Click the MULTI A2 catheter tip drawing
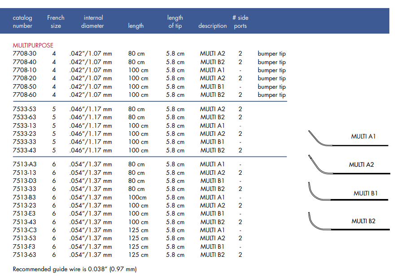 click(323, 166)
